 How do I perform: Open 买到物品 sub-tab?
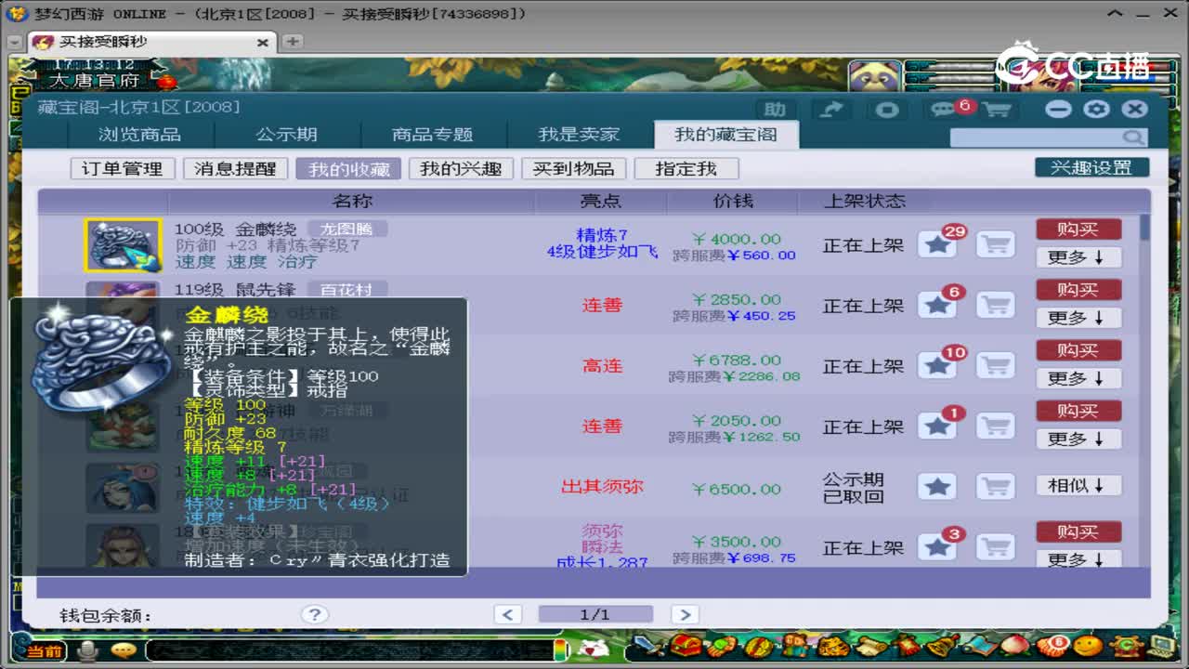pyautogui.click(x=573, y=168)
